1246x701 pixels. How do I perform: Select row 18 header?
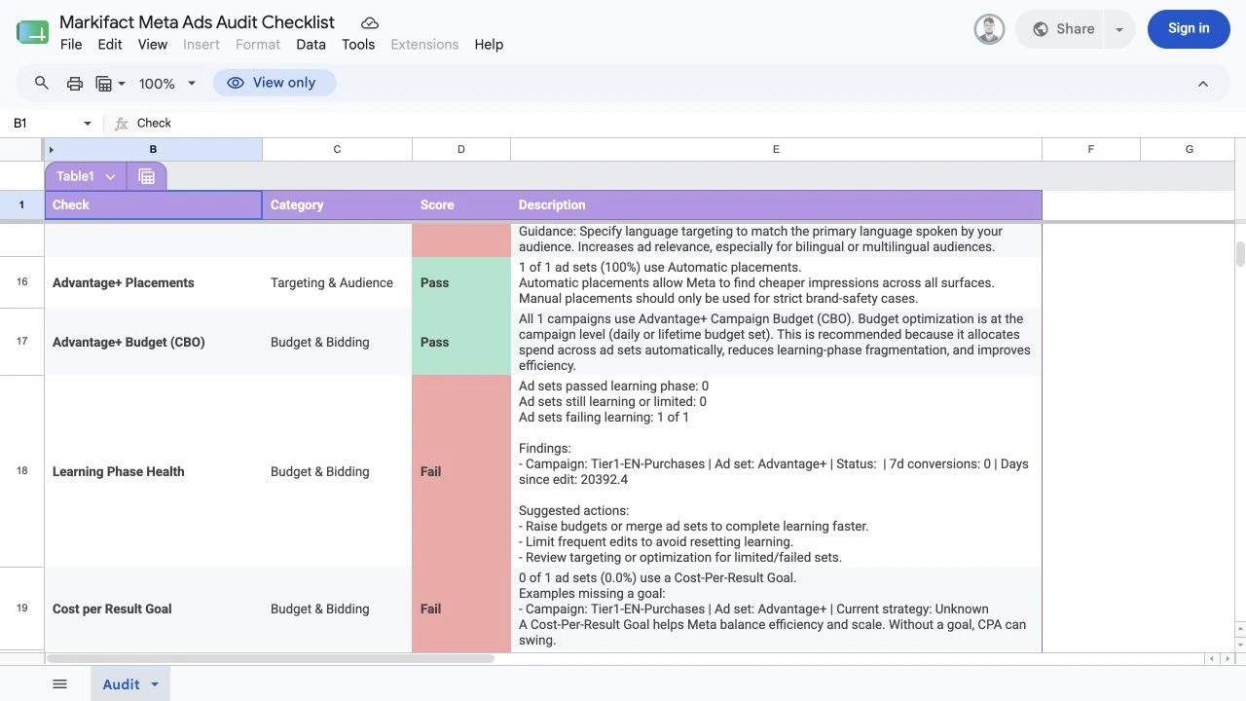[21, 471]
